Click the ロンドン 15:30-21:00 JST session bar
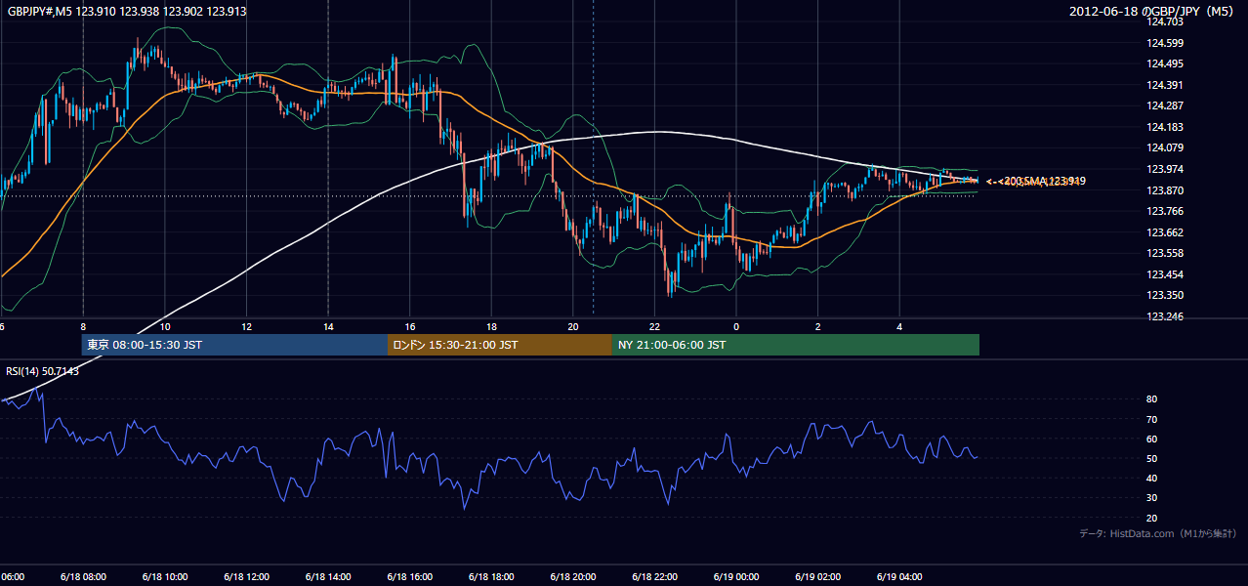Screen dimensions: 1248x586 click(500, 345)
